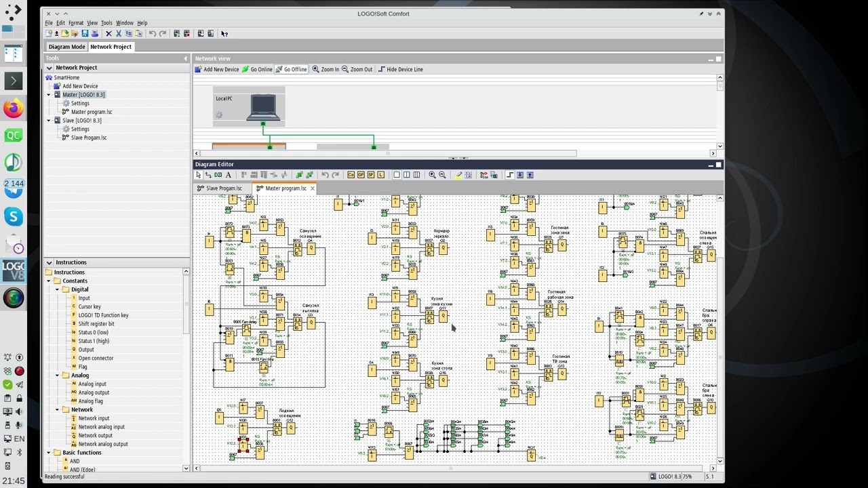Screen dimensions: 868x488
Task: Open the Special functions (SF) block group
Action: point(370,175)
